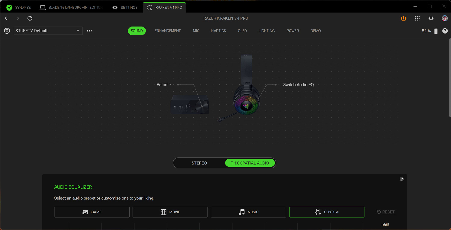Minimize the Synapse window
451x230 pixels.
(416, 7)
